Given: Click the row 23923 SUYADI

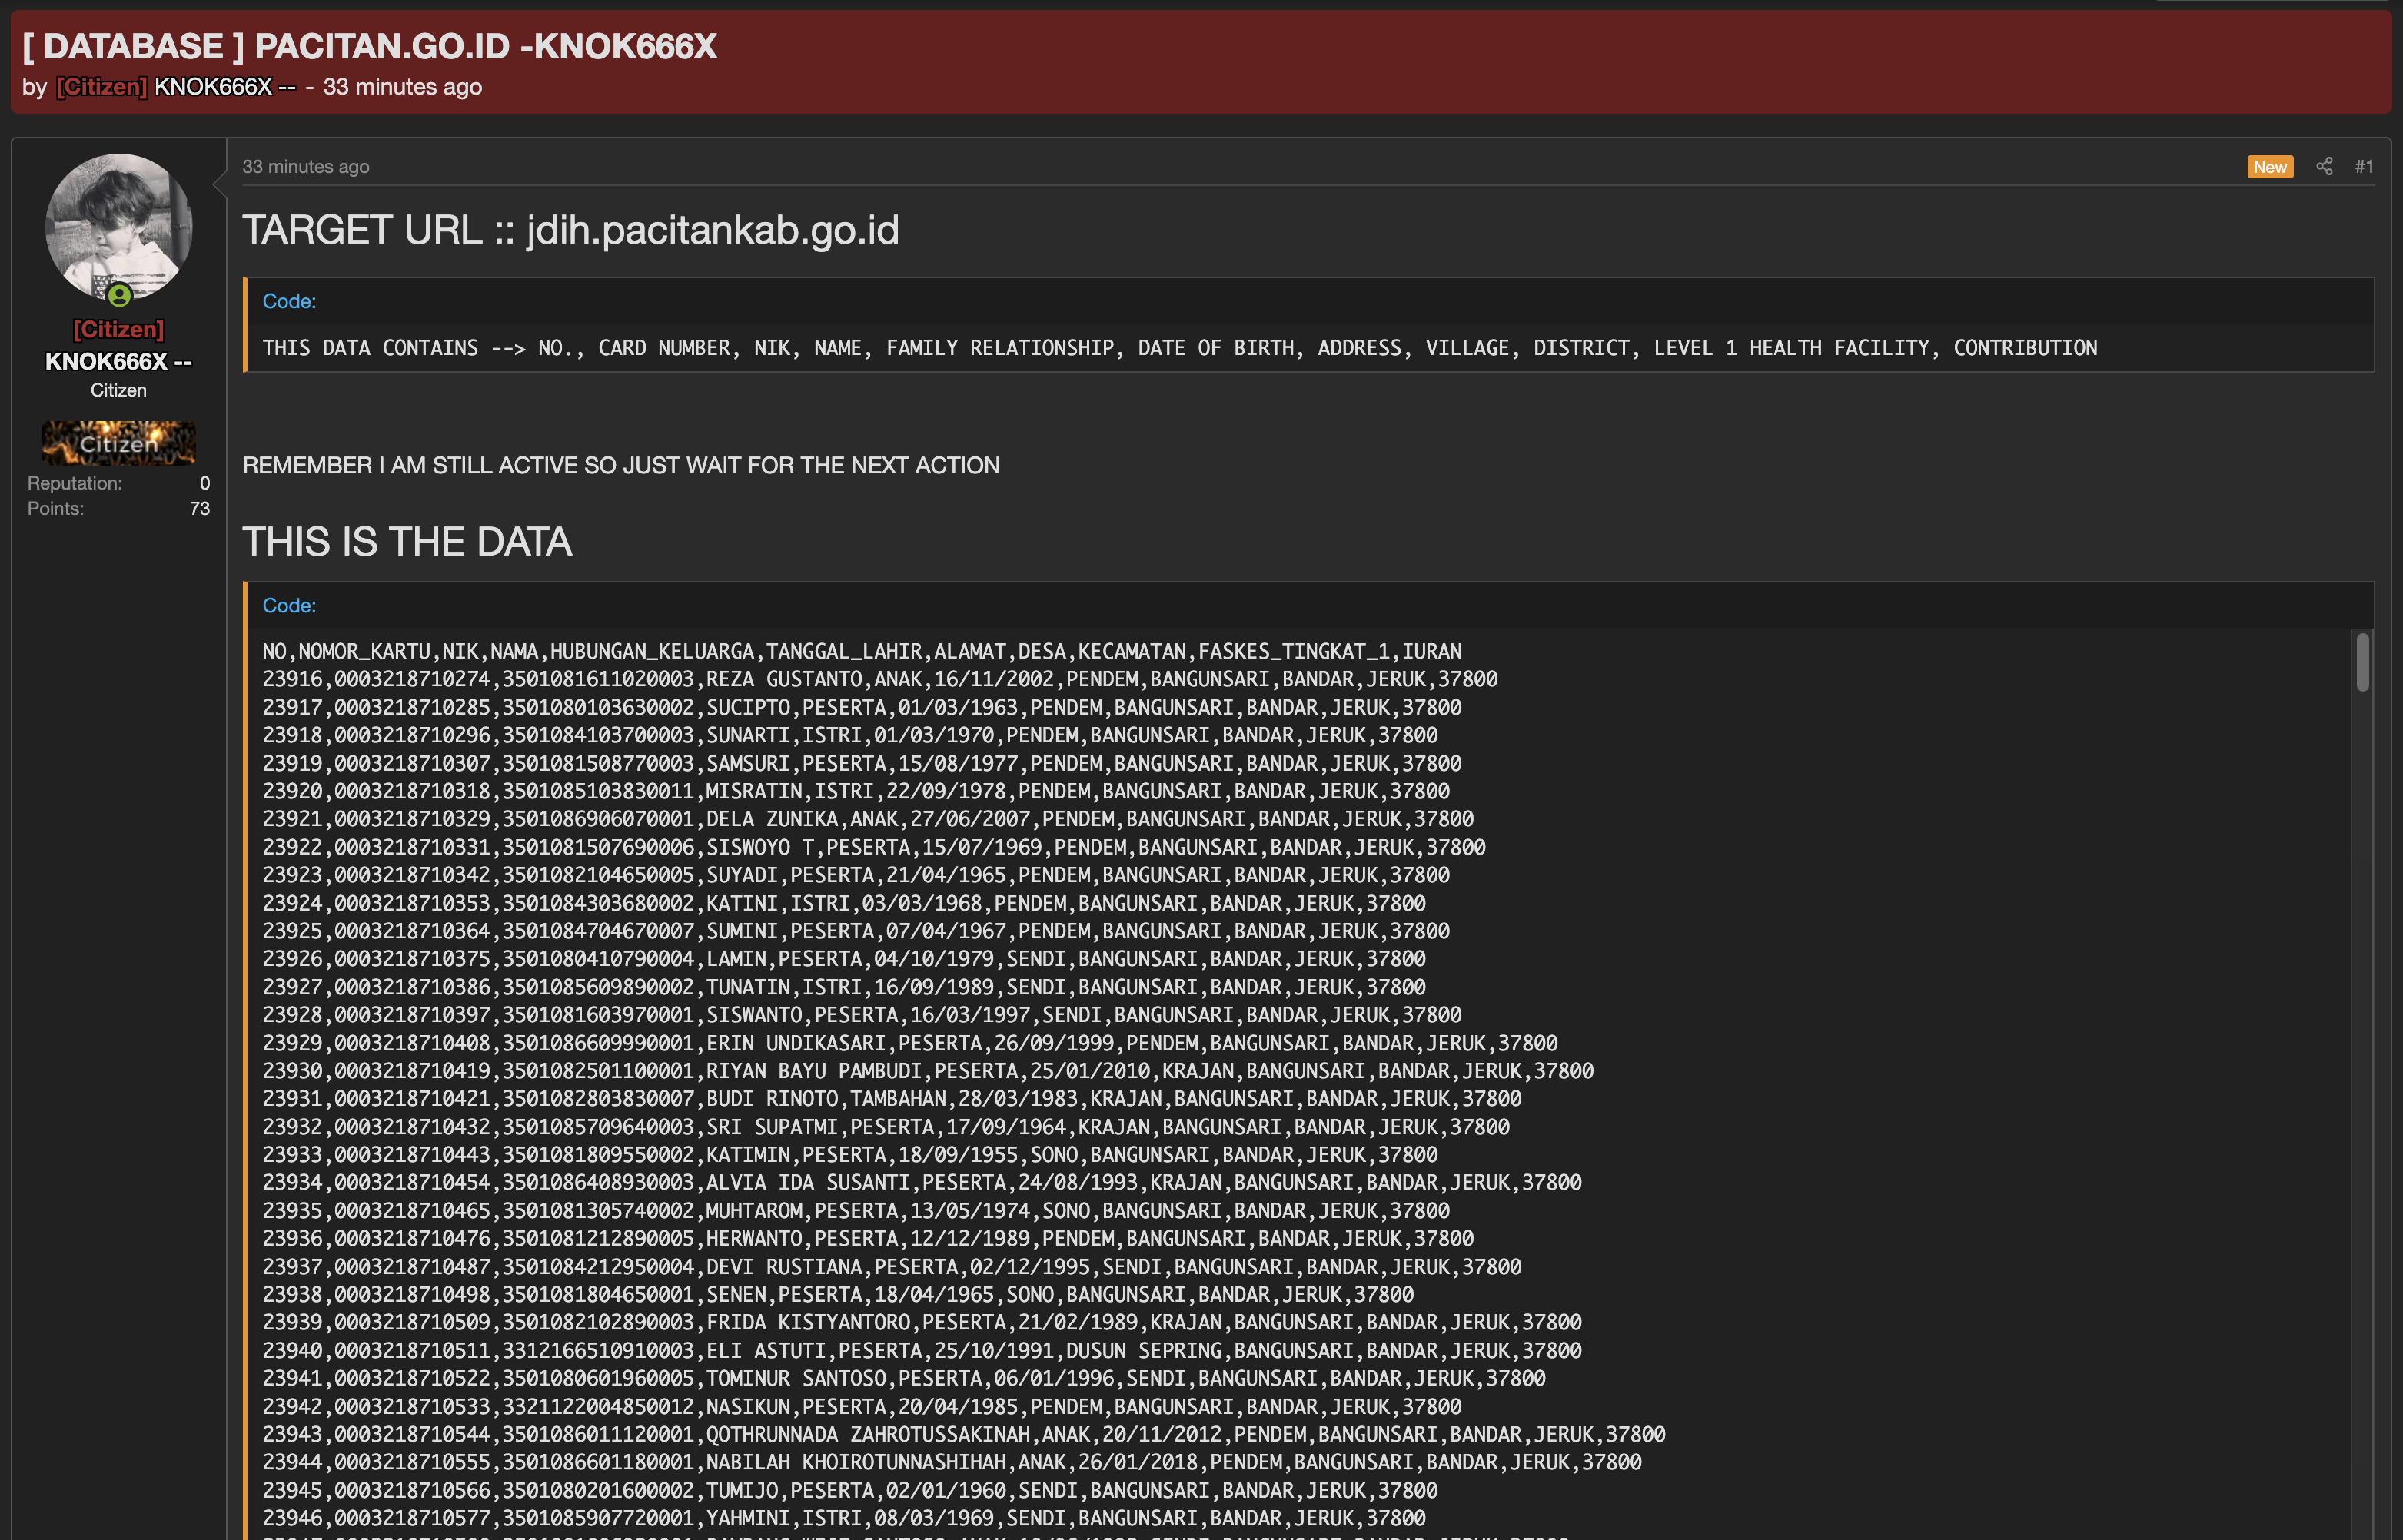Looking at the screenshot, I should [856, 875].
